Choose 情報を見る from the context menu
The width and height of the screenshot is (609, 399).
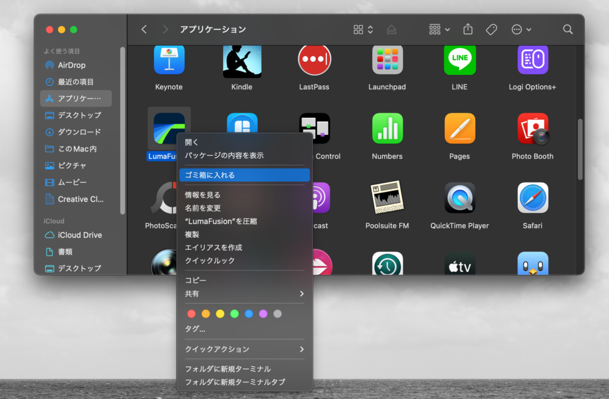(244, 195)
